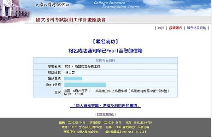
Task: Click the footer 語音查詢 (02)2364-3677 number
Action: 105,123
